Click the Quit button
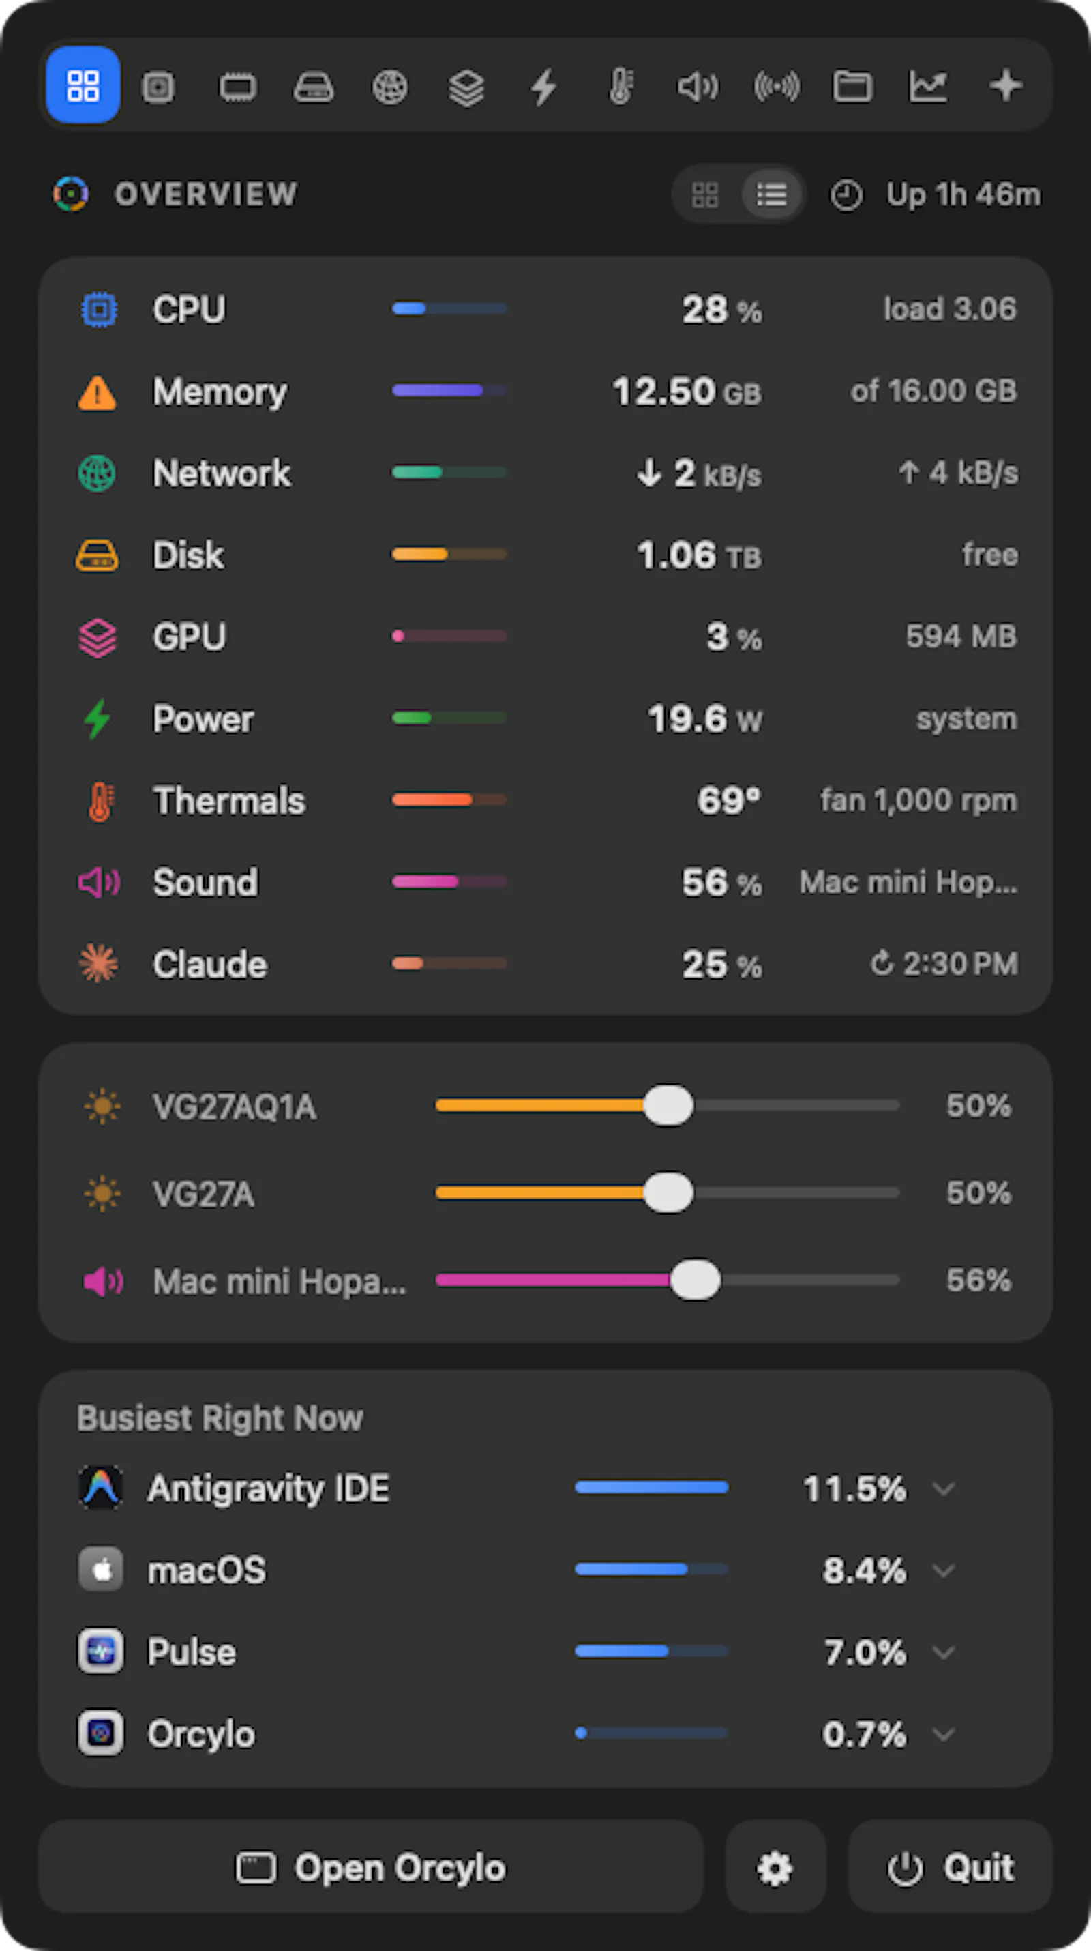Screen dimensions: 1091x1951 coord(950,1867)
